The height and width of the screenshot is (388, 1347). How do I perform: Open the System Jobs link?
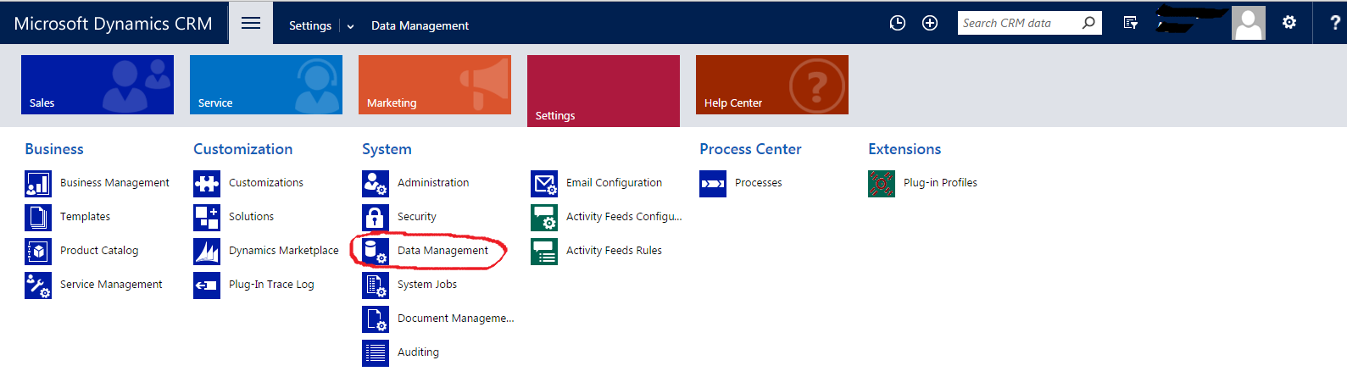(427, 285)
